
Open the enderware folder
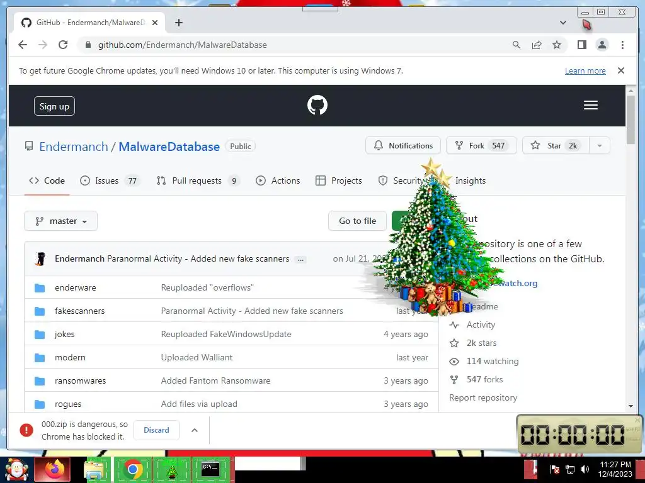(76, 287)
